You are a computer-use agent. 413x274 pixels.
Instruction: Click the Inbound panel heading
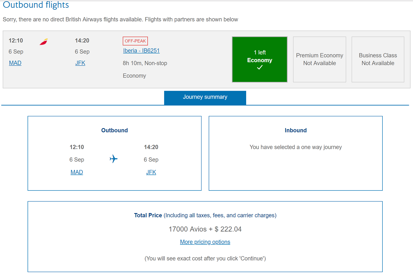coord(295,130)
